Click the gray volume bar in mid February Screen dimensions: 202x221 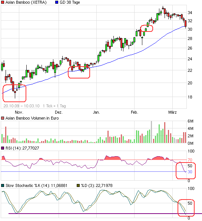(152, 132)
